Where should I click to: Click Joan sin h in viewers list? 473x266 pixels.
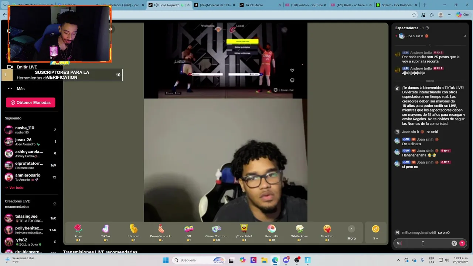tap(414, 36)
